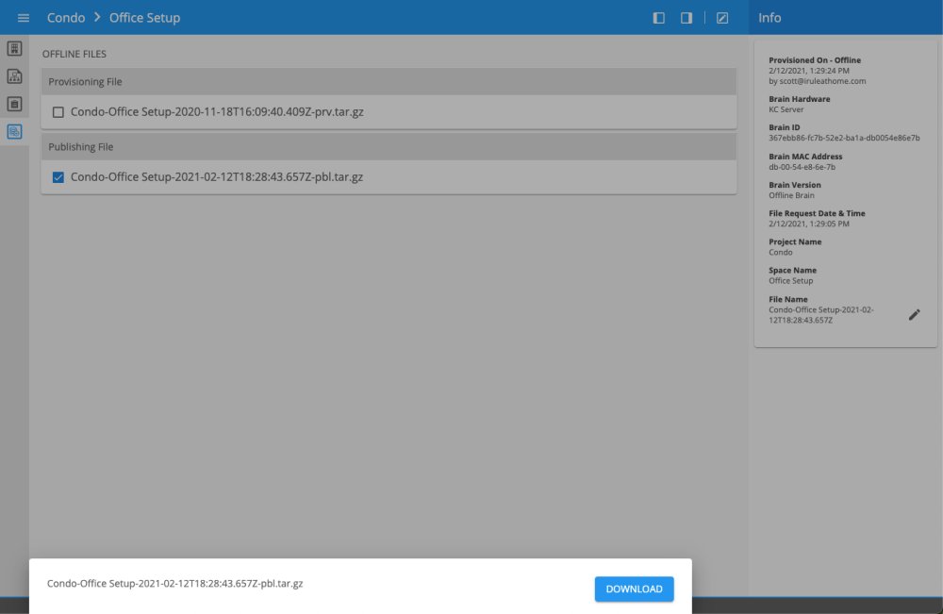Open the clipboard list icon in sidebar
The height and width of the screenshot is (614, 943).
pyautogui.click(x=14, y=104)
